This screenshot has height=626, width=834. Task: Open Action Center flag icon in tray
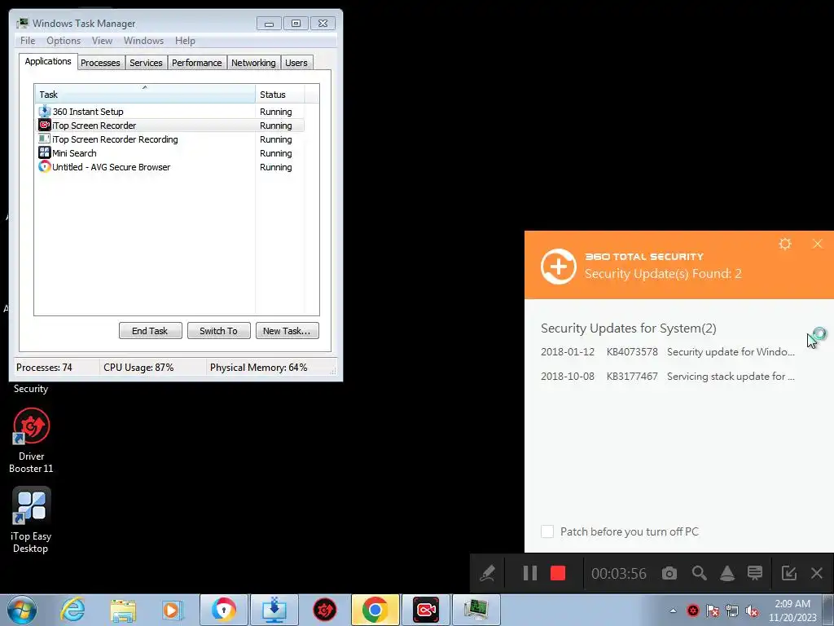pyautogui.click(x=713, y=611)
